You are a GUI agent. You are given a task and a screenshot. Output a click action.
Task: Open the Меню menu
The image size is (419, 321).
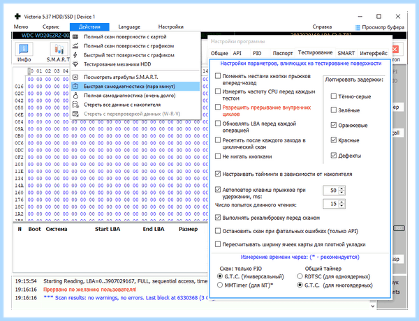point(21,27)
